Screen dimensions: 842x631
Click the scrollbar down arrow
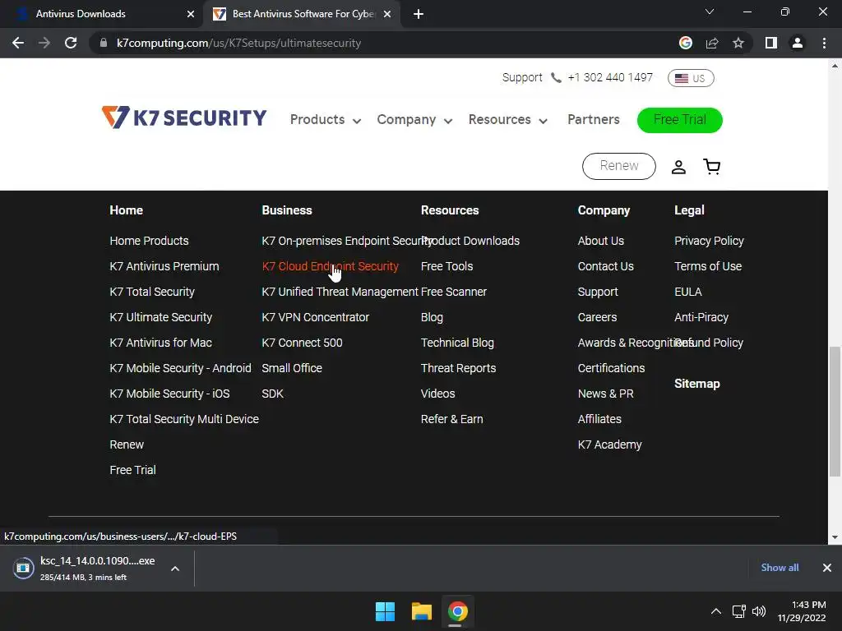pos(835,537)
